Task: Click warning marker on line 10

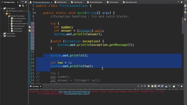Action: pyautogui.click(x=30, y=31)
